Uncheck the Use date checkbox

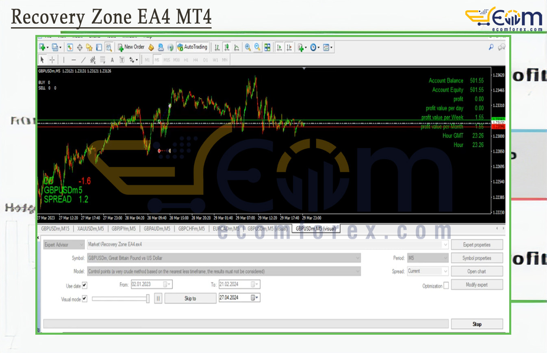tap(85, 285)
